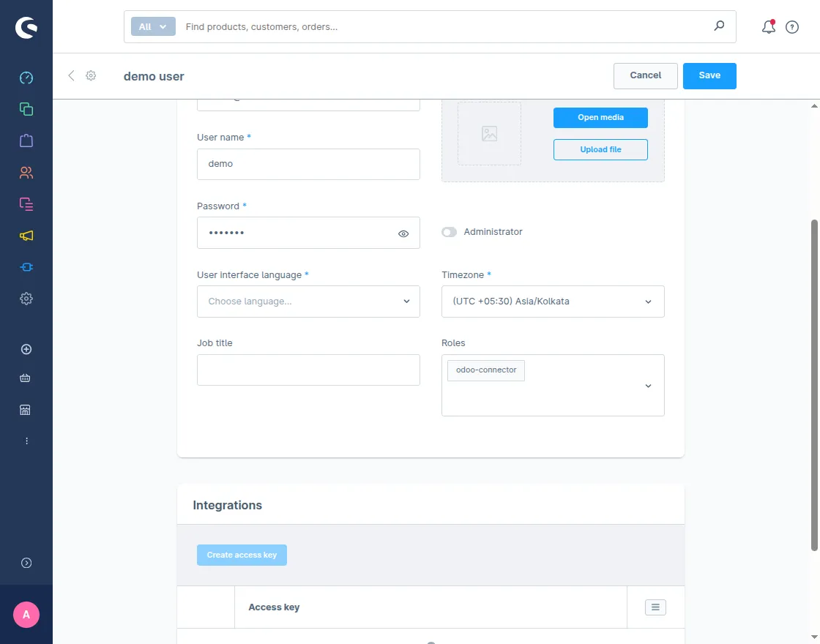The image size is (820, 644).
Task: Open the three-dot more menu in sidebar
Action: pyautogui.click(x=26, y=441)
